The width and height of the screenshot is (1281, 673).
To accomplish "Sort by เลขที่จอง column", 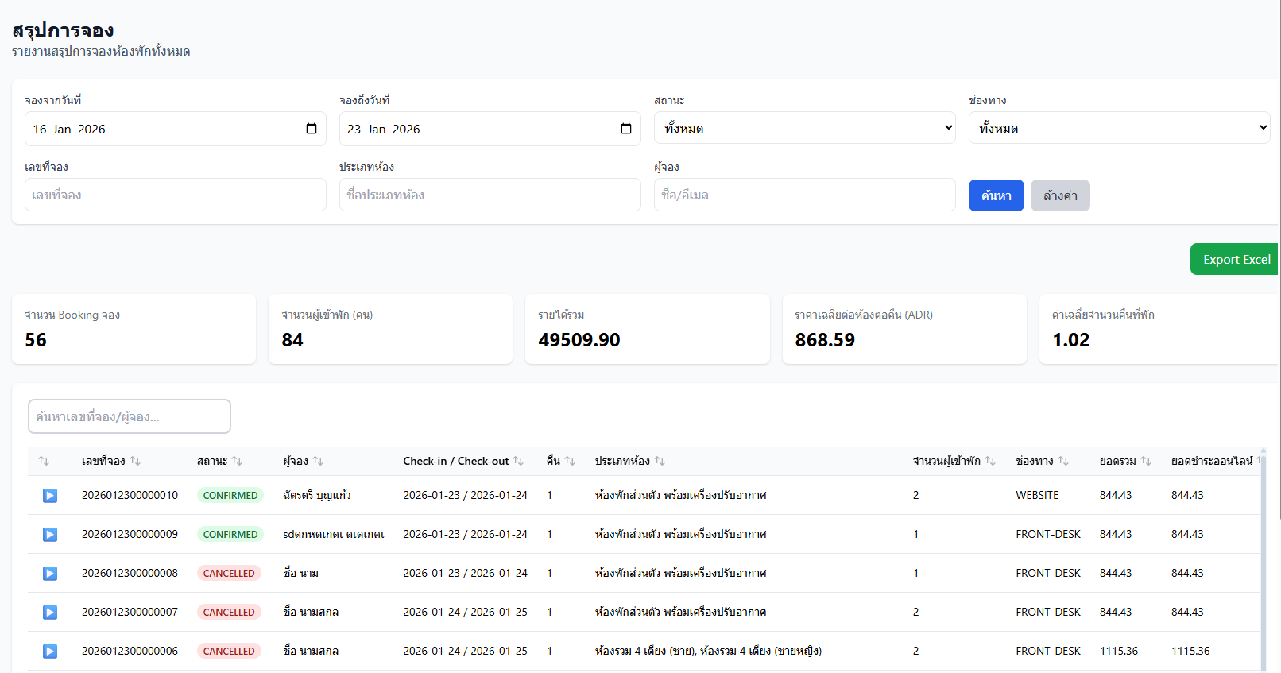I will click(135, 461).
